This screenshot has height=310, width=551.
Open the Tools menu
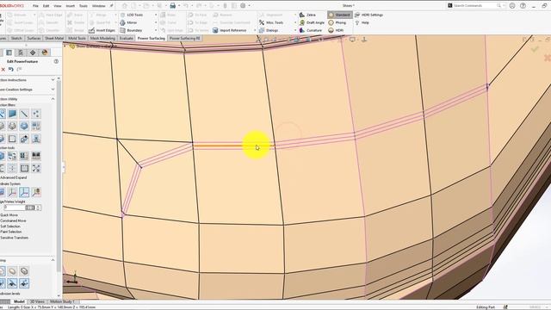(84, 6)
